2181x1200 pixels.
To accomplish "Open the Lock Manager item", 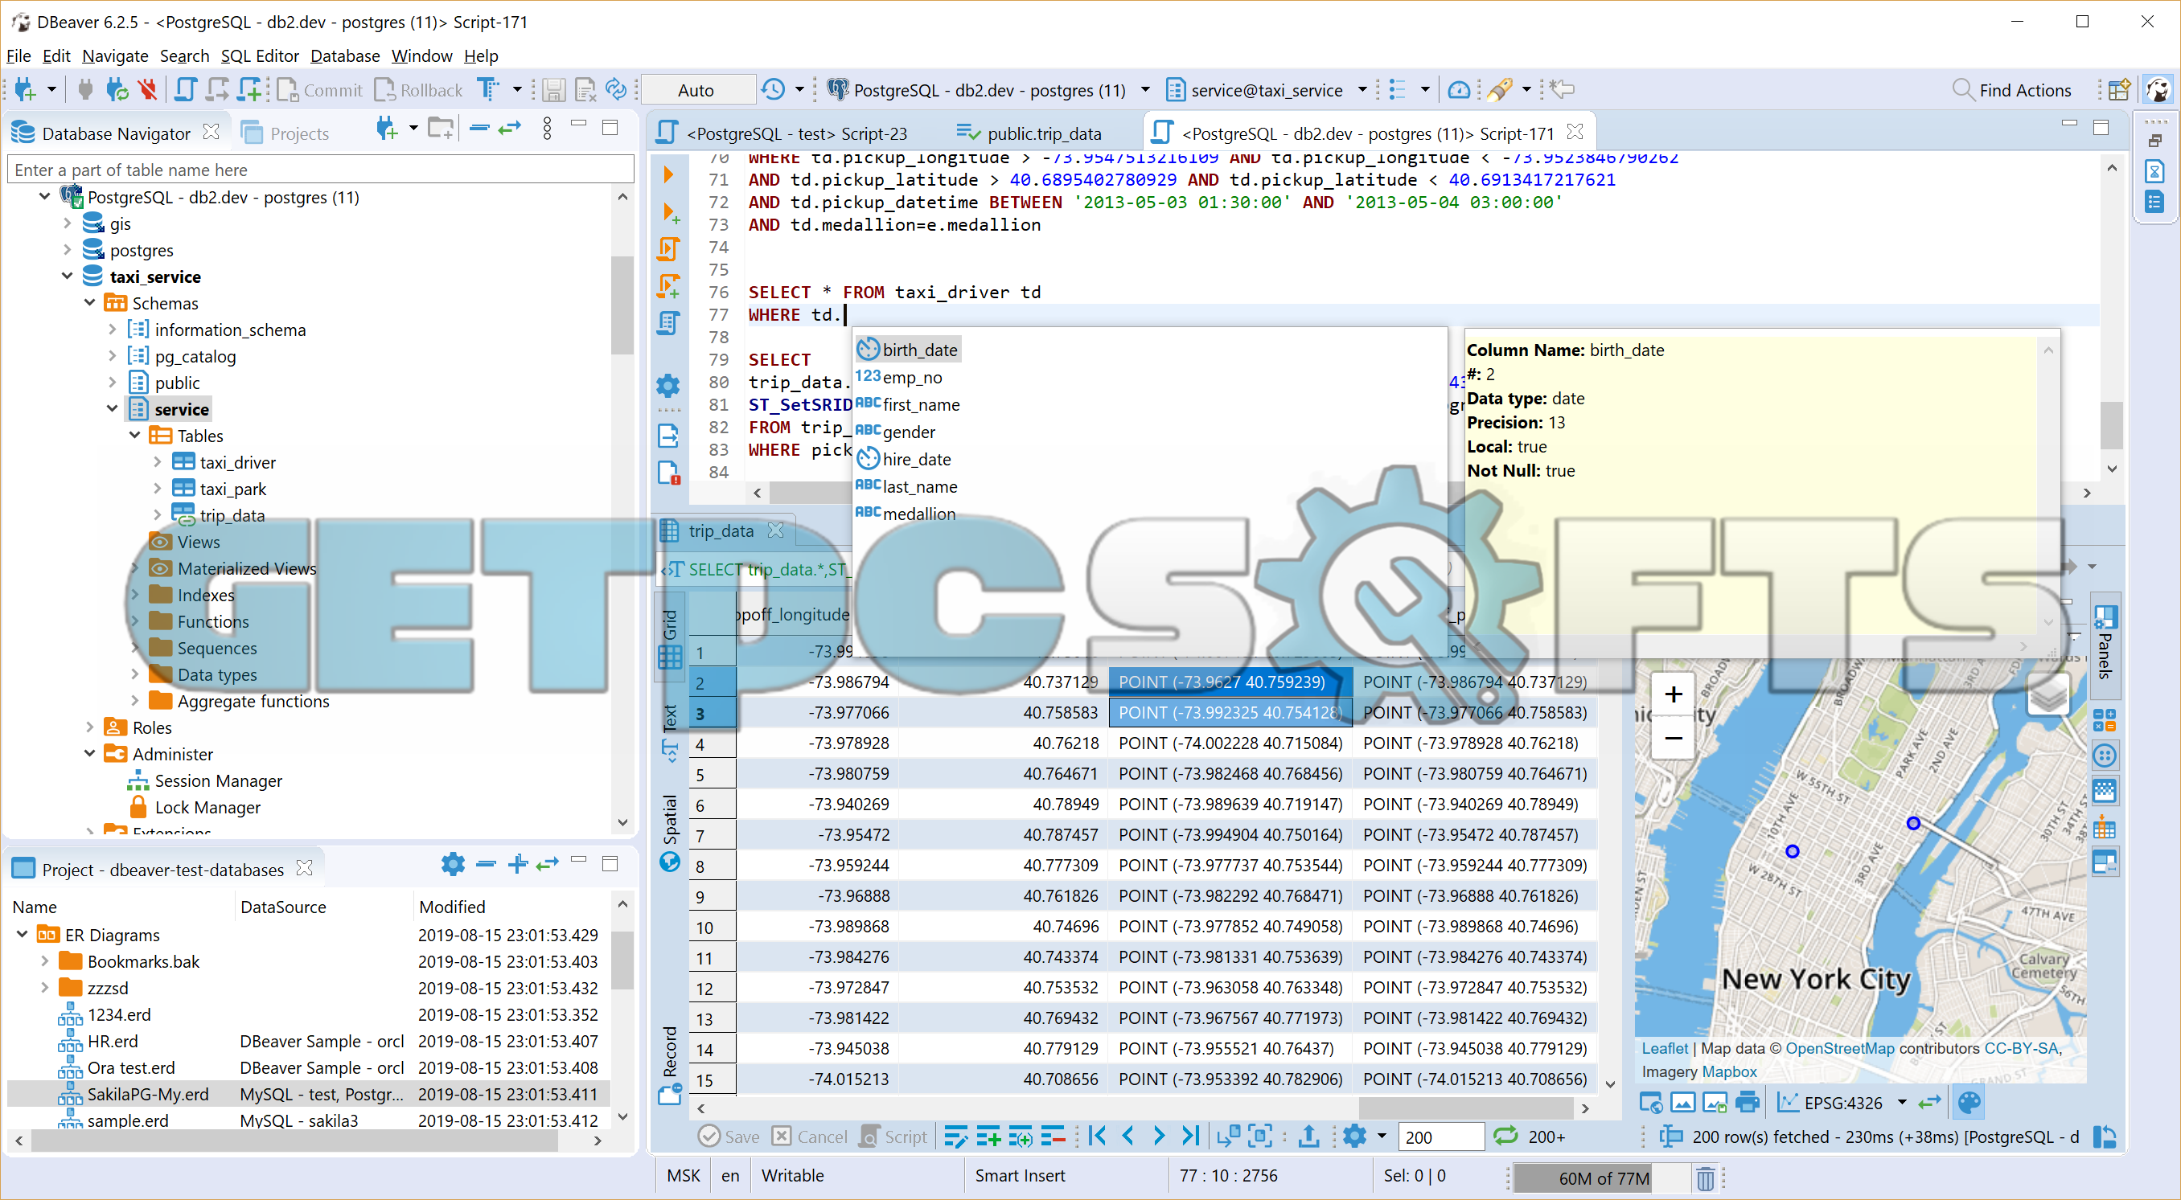I will [x=207, y=807].
